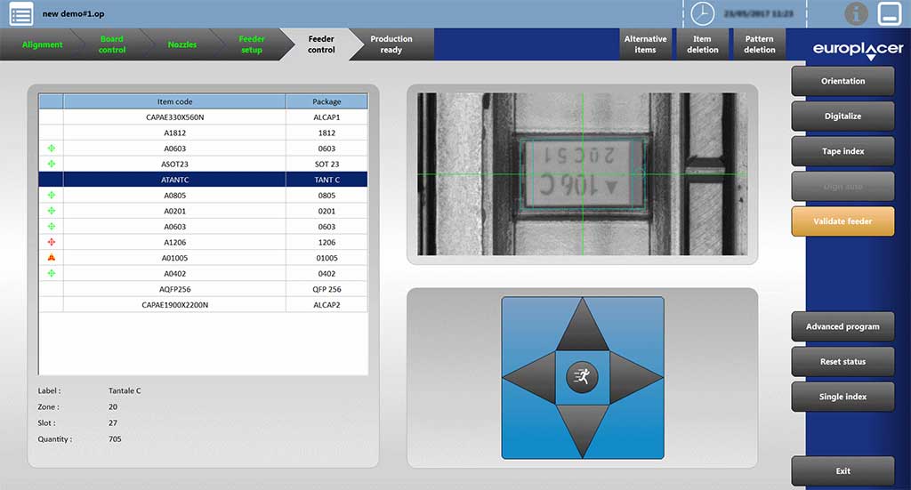911x490 pixels.
Task: Go to the Production ready step
Action: (391, 44)
